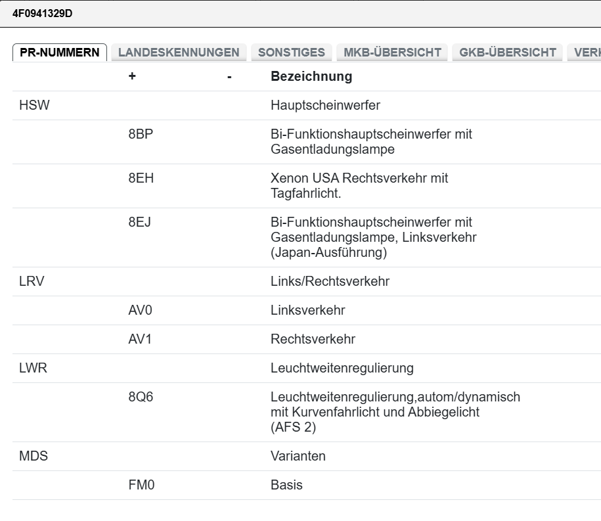Select the HSW Hauptscheinwerfer row
Screen dimensions: 601x521
[307, 105]
